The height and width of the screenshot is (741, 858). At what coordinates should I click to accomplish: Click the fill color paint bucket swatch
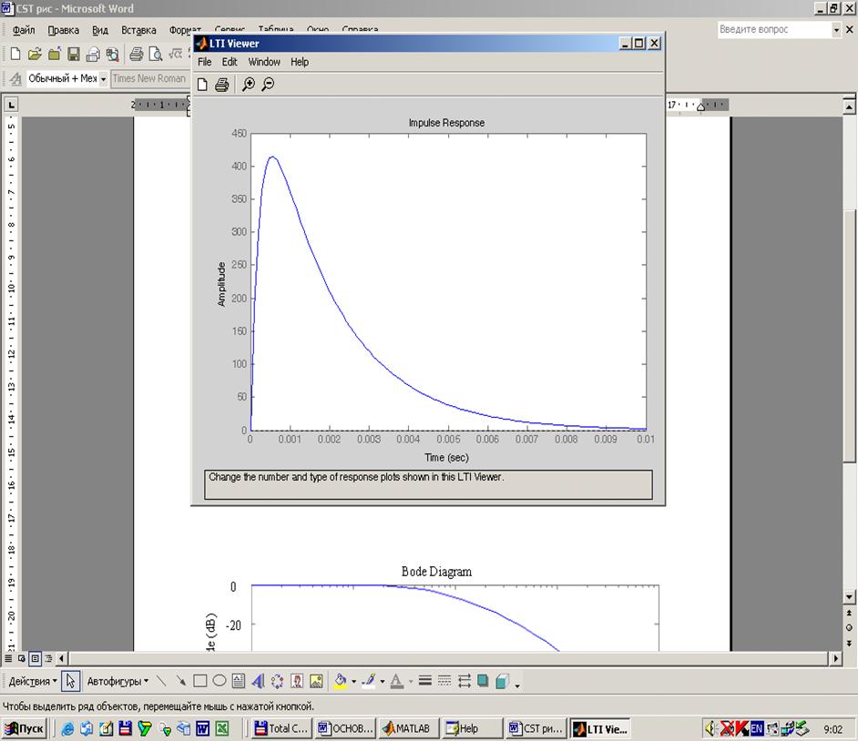[x=340, y=681]
